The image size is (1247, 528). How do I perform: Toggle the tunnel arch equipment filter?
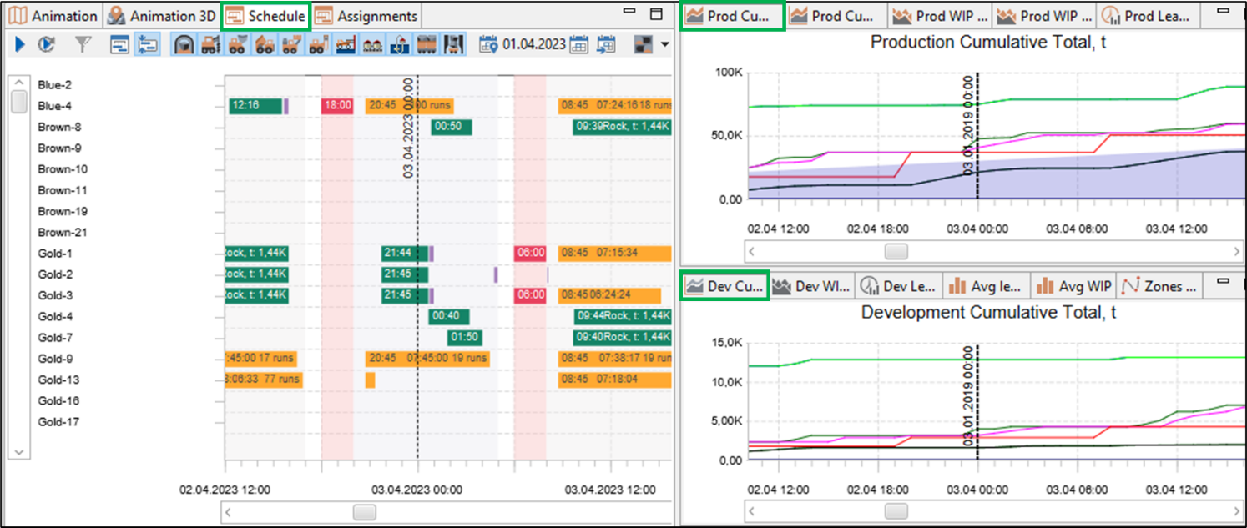184,44
